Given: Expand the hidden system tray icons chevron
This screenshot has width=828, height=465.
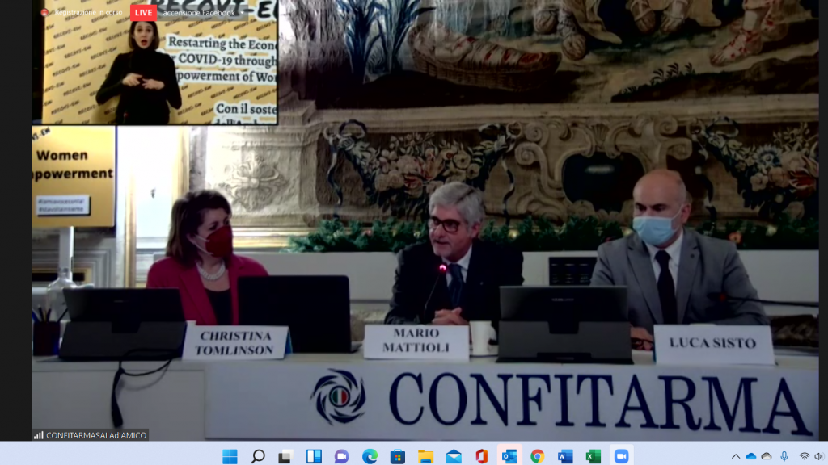Looking at the screenshot, I should coord(735,456).
